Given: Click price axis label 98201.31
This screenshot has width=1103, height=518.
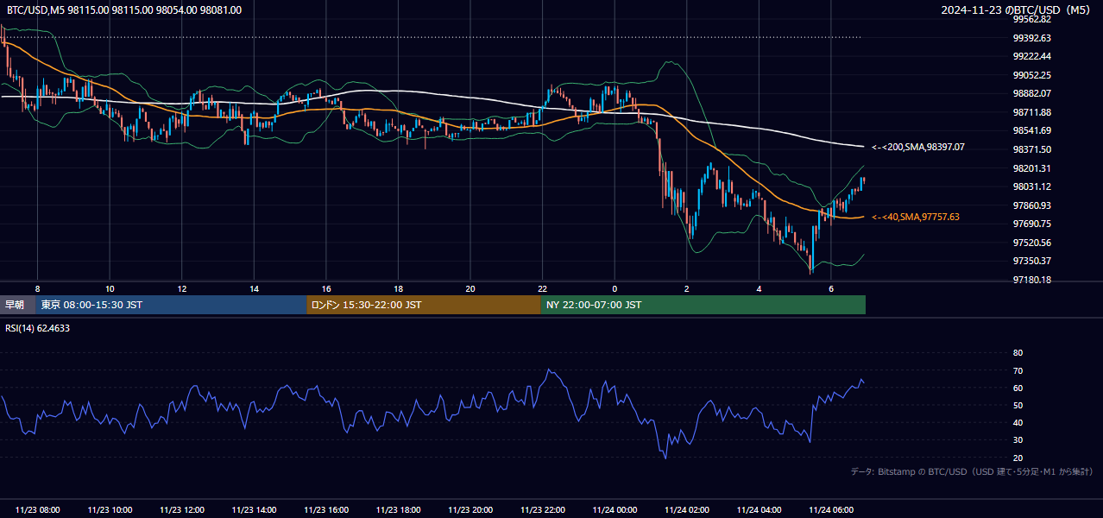Looking at the screenshot, I should coord(1032,168).
